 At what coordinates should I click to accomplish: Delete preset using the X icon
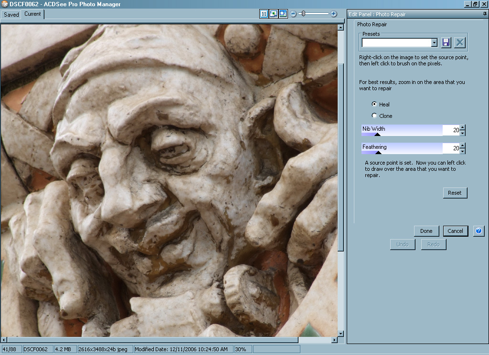pos(459,42)
